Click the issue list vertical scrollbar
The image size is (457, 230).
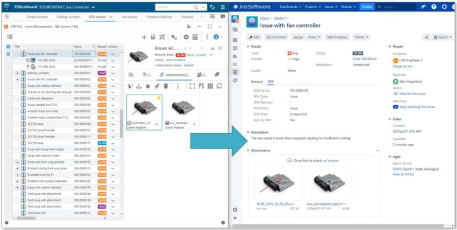coord(121,124)
